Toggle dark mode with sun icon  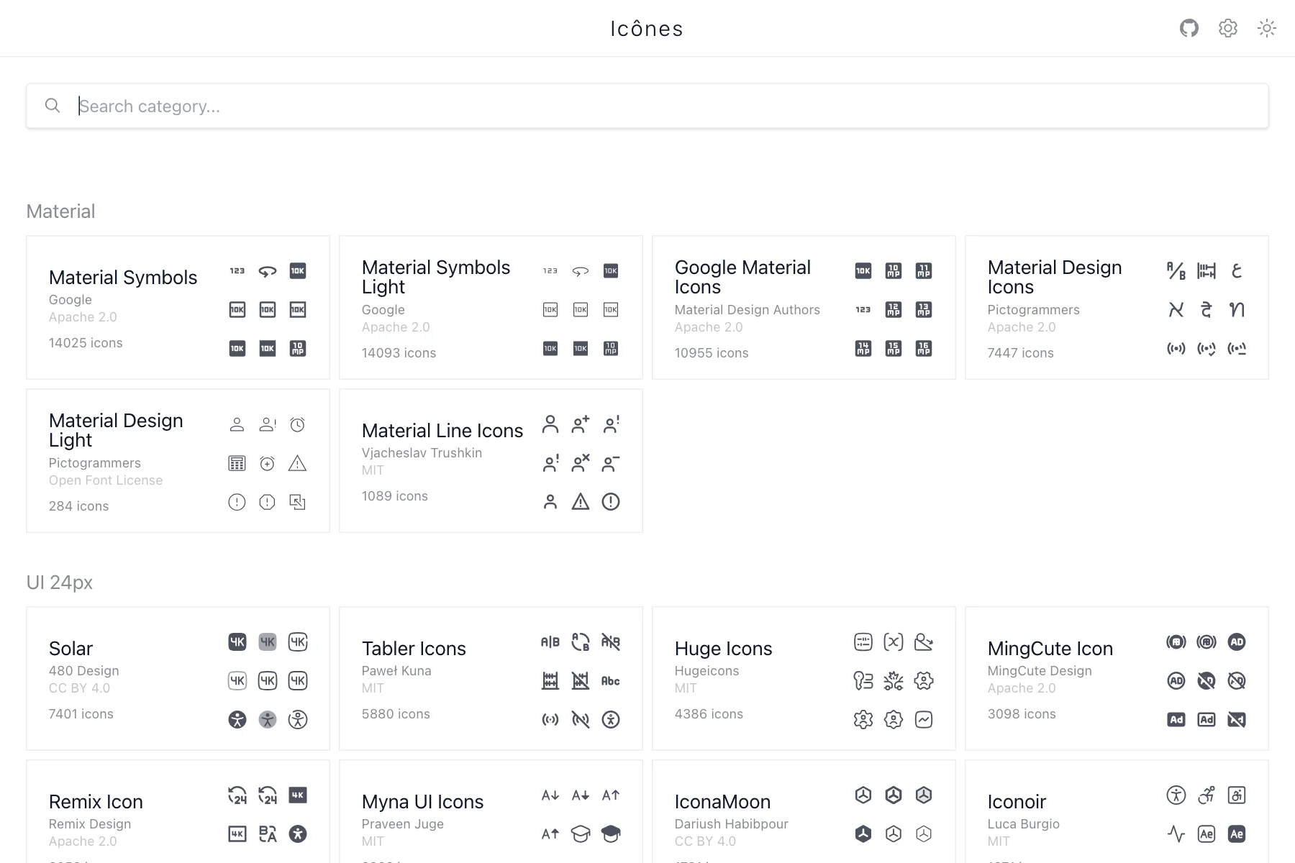[x=1266, y=28]
